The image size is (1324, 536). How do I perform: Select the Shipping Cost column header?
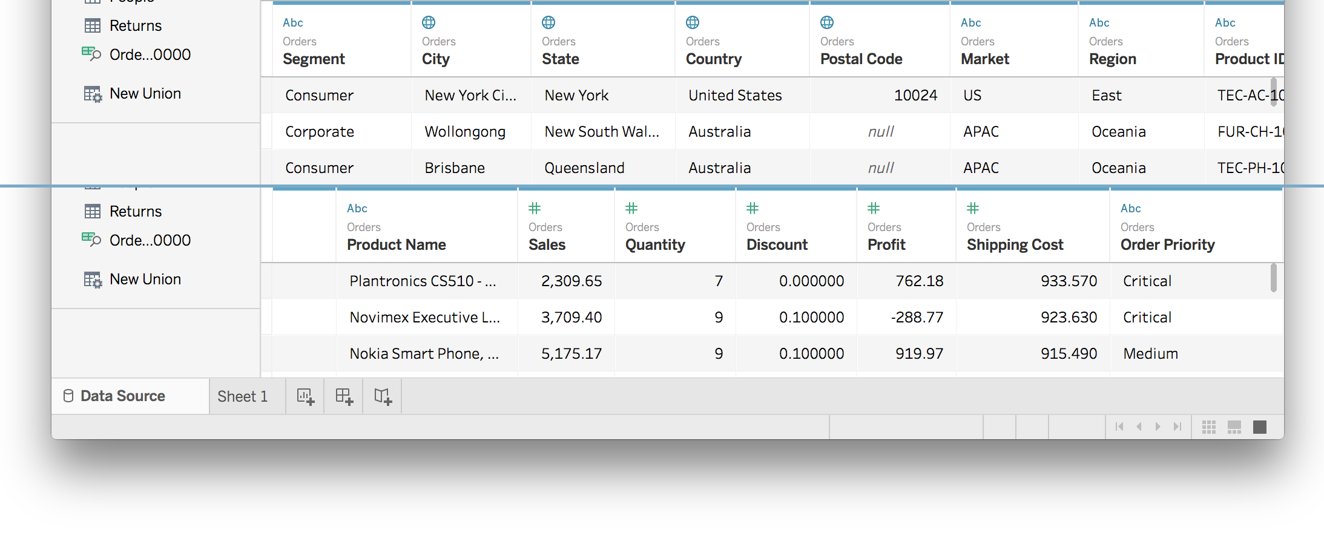(x=1015, y=245)
